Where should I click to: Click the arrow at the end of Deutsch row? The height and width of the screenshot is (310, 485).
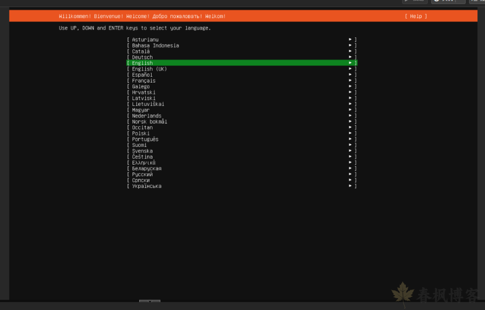pos(350,57)
